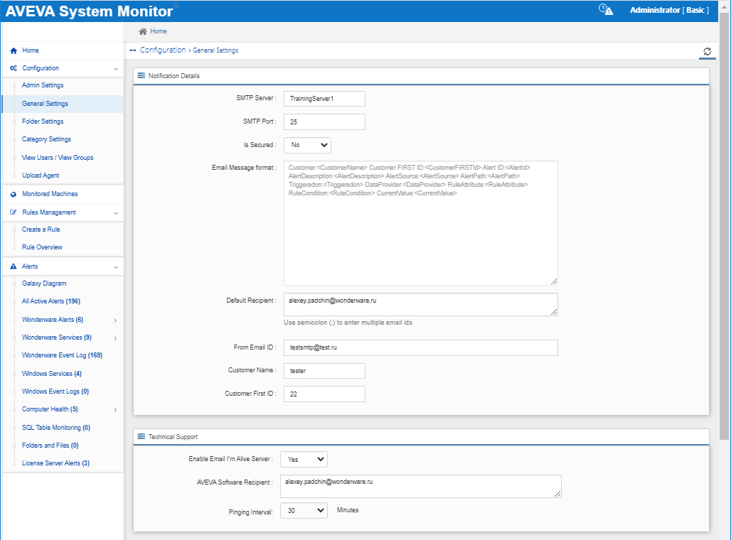The width and height of the screenshot is (731, 540).
Task: Click the 'General Settings' breadcrumb text
Action: tap(215, 50)
